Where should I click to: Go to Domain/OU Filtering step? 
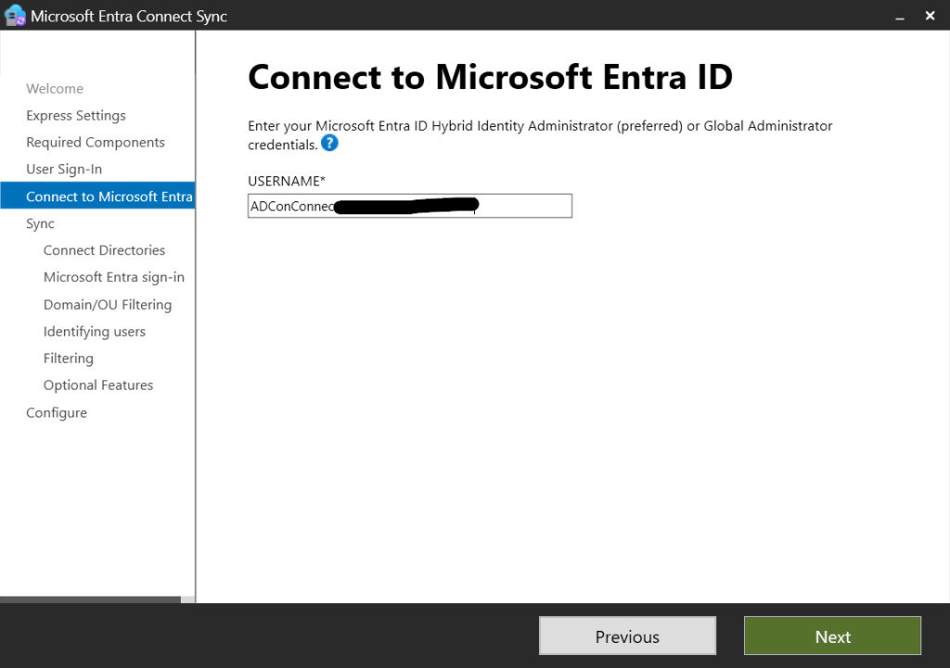[108, 304]
